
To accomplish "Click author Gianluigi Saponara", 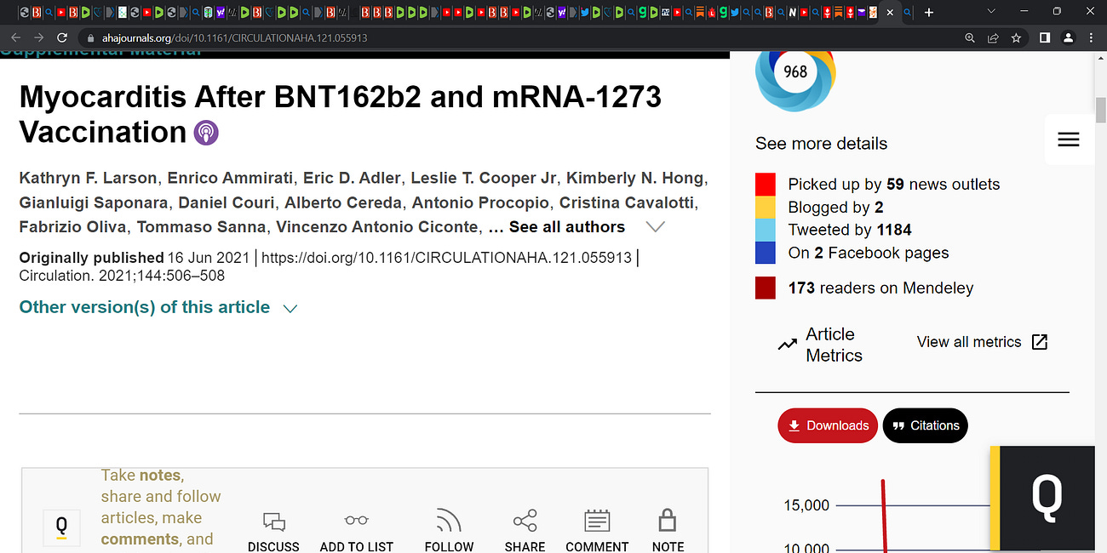I will click(94, 202).
